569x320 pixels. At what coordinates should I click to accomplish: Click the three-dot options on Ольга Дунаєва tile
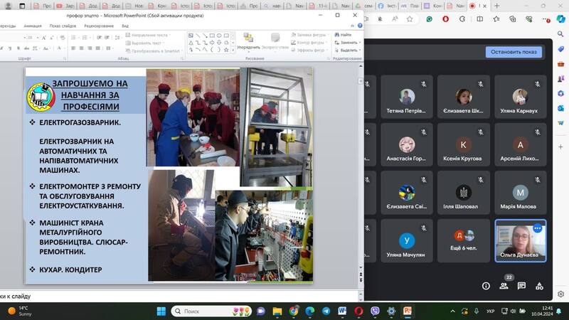click(538, 228)
